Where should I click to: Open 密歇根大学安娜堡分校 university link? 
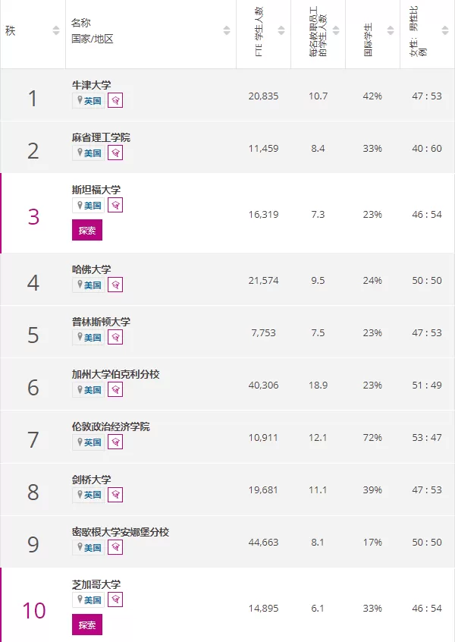tap(121, 531)
